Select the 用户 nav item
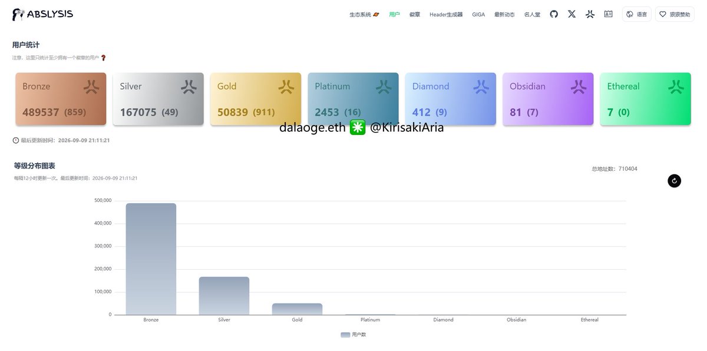 (394, 14)
